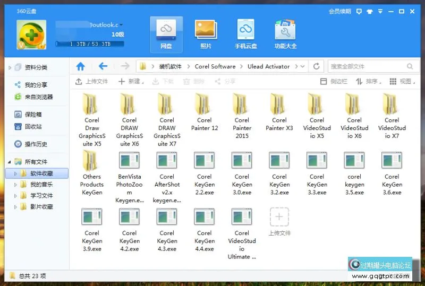The width and height of the screenshot is (425, 286).
Task: Select Corel KeyGen 4.3.exe file
Action: (167, 230)
